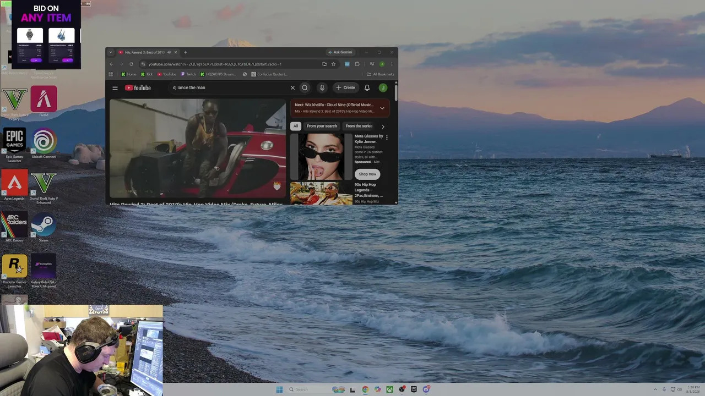This screenshot has height=396, width=705.
Task: Open the Apex Legends desktop shortcut
Action: [14, 186]
